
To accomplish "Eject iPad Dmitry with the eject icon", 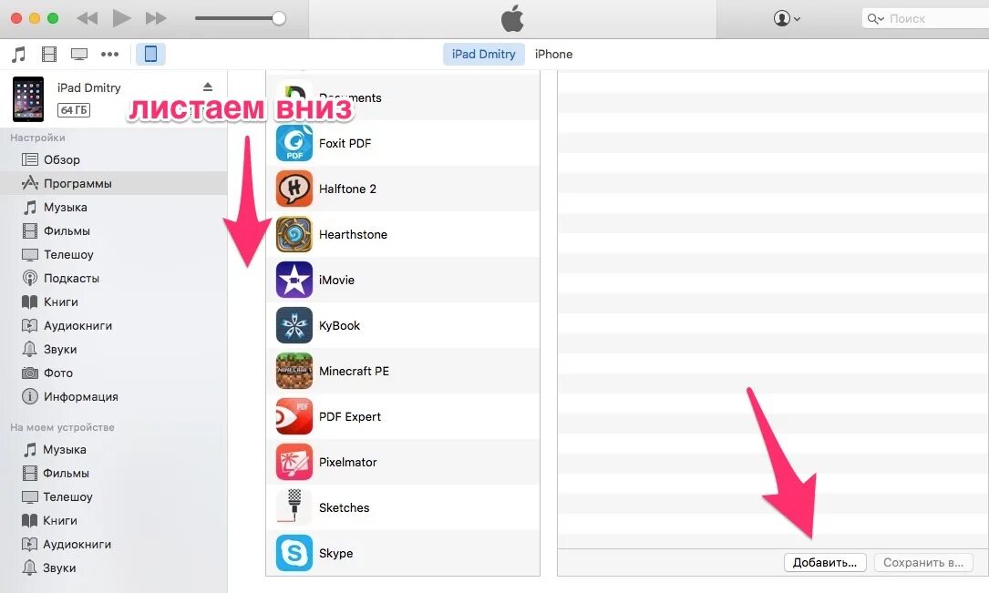I will [208, 87].
